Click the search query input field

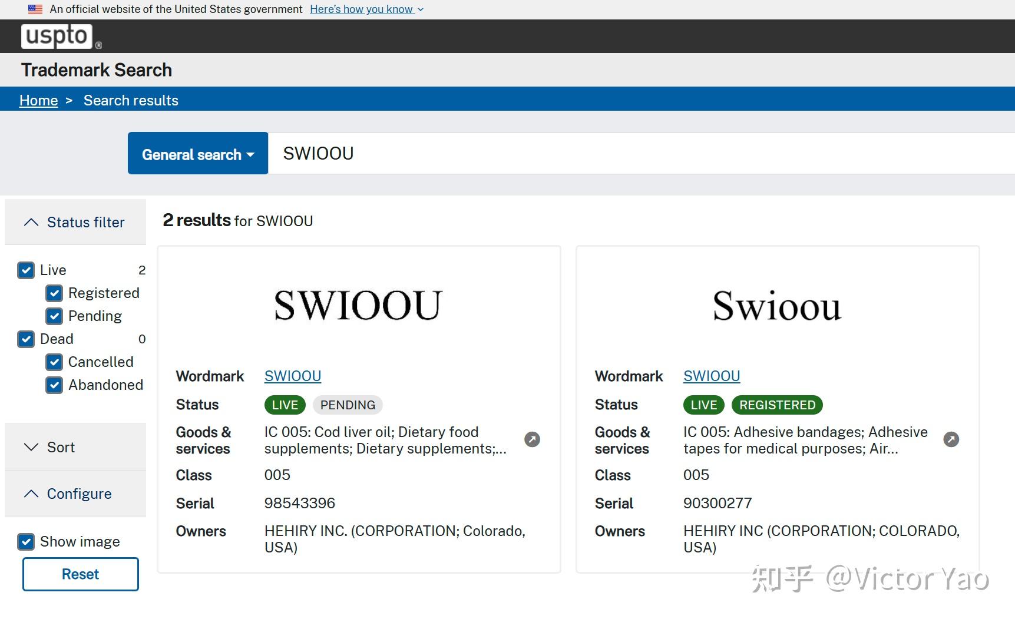pyautogui.click(x=530, y=153)
